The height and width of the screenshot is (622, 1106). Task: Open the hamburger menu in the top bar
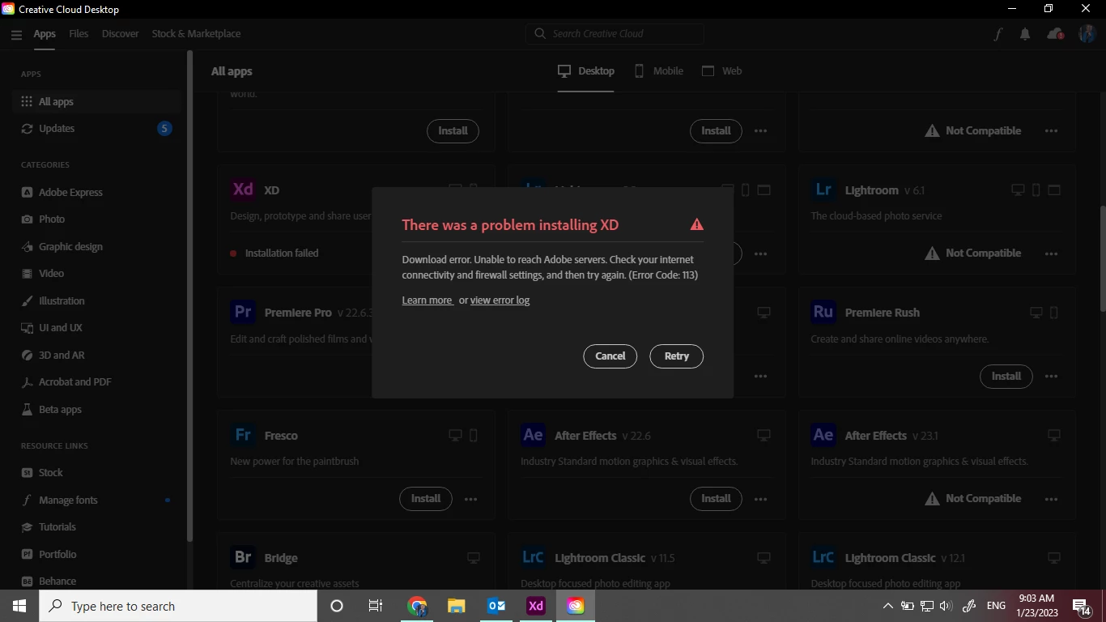[x=16, y=34]
